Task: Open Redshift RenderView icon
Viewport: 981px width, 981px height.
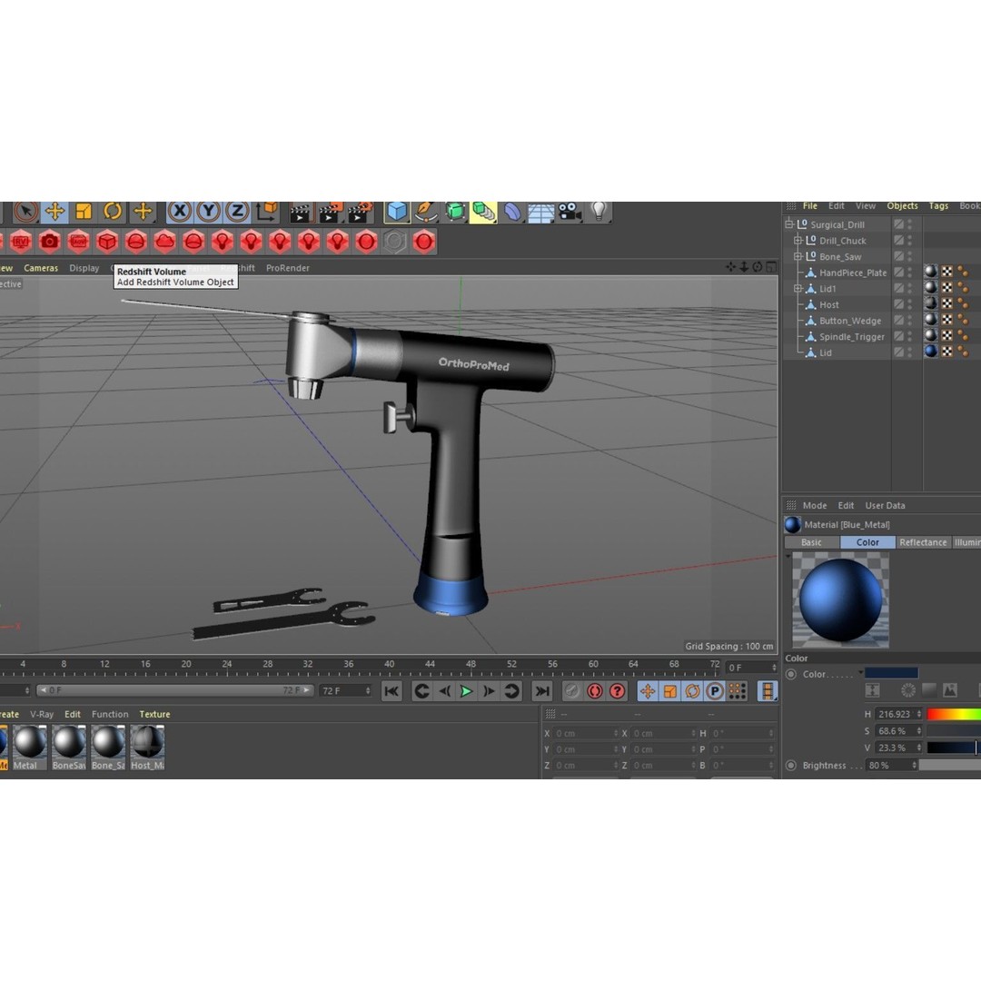Action: (21, 242)
